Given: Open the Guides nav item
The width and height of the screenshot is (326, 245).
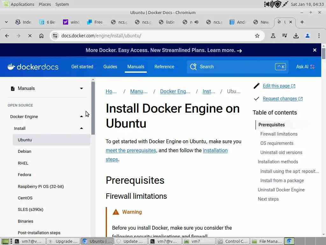Looking at the screenshot, I should point(110,67).
